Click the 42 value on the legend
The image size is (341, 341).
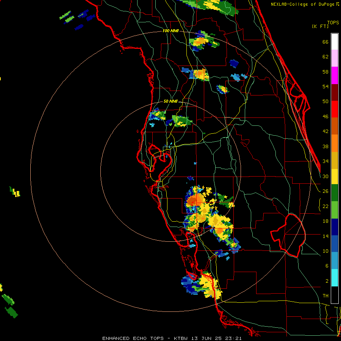(325, 131)
